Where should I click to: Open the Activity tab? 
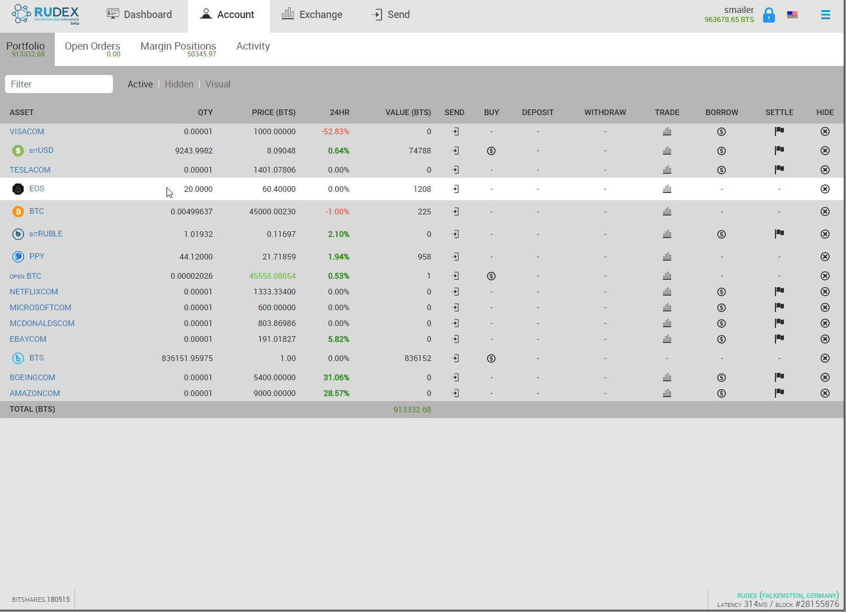253,46
